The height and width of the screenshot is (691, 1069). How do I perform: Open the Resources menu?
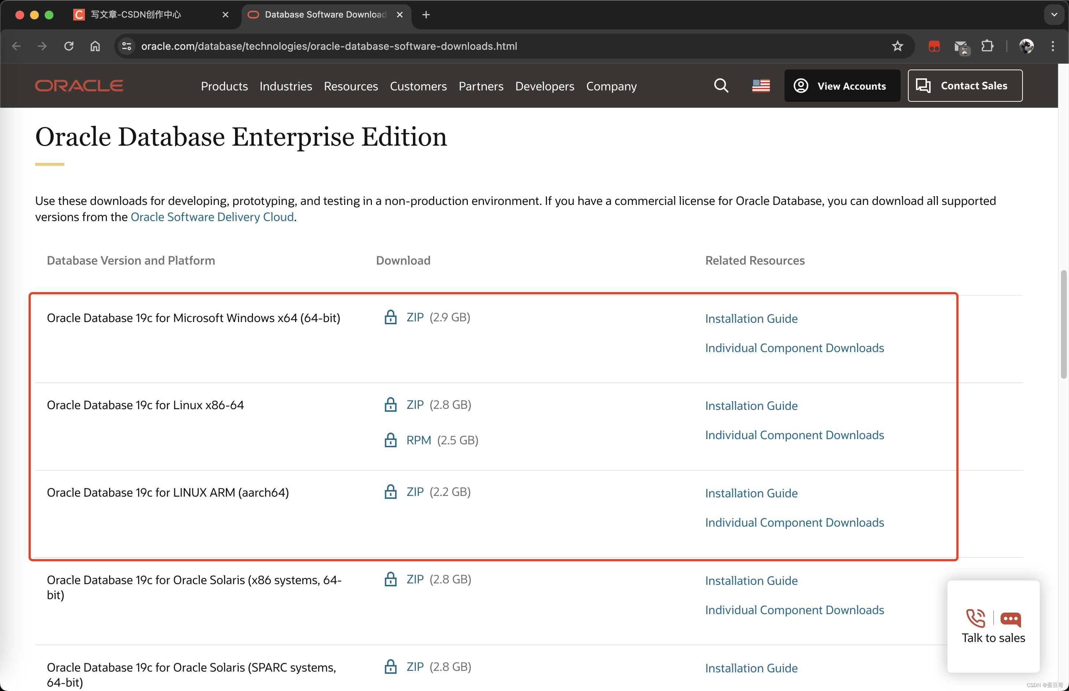coord(350,86)
